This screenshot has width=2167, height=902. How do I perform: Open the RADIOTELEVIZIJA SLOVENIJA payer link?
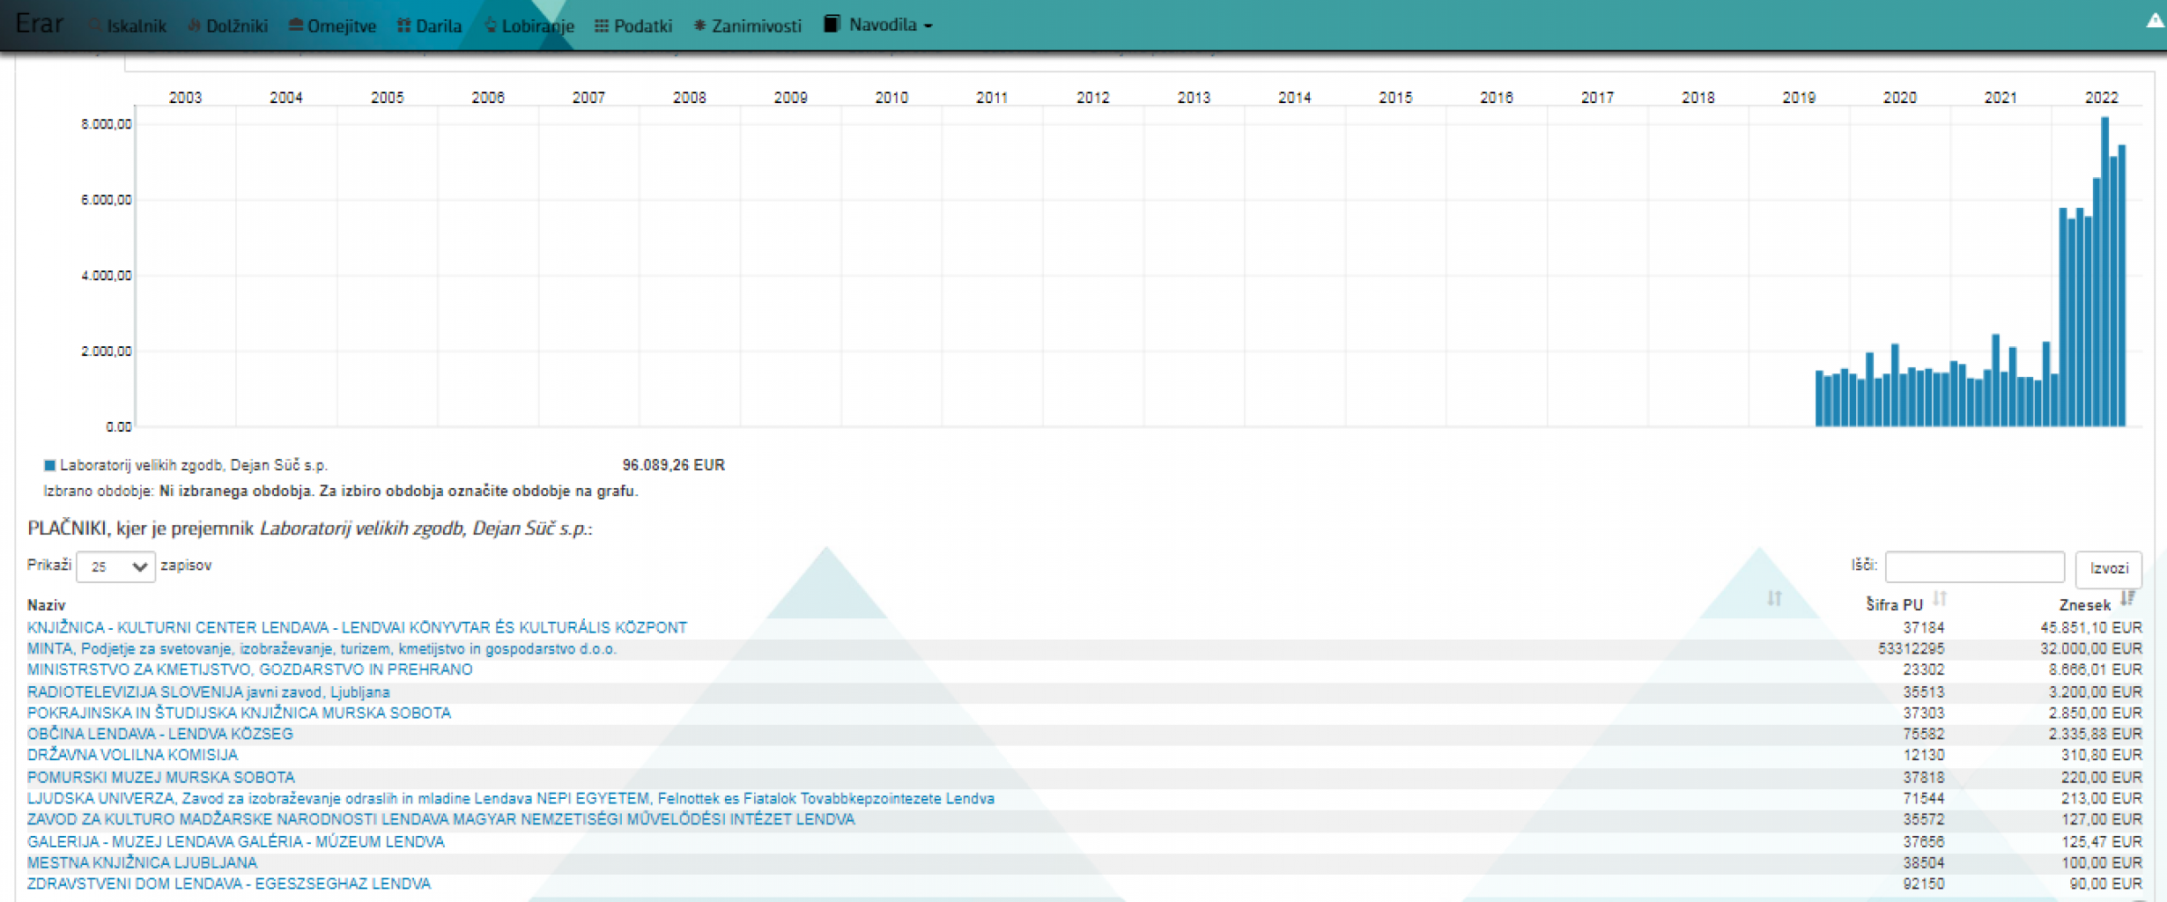[208, 692]
